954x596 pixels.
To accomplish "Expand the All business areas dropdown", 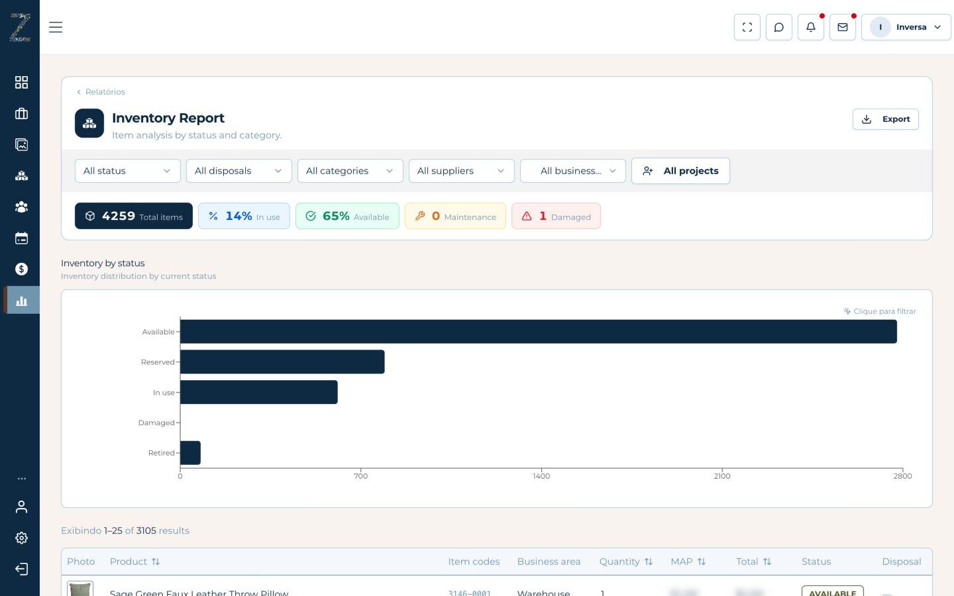I will pos(572,171).
